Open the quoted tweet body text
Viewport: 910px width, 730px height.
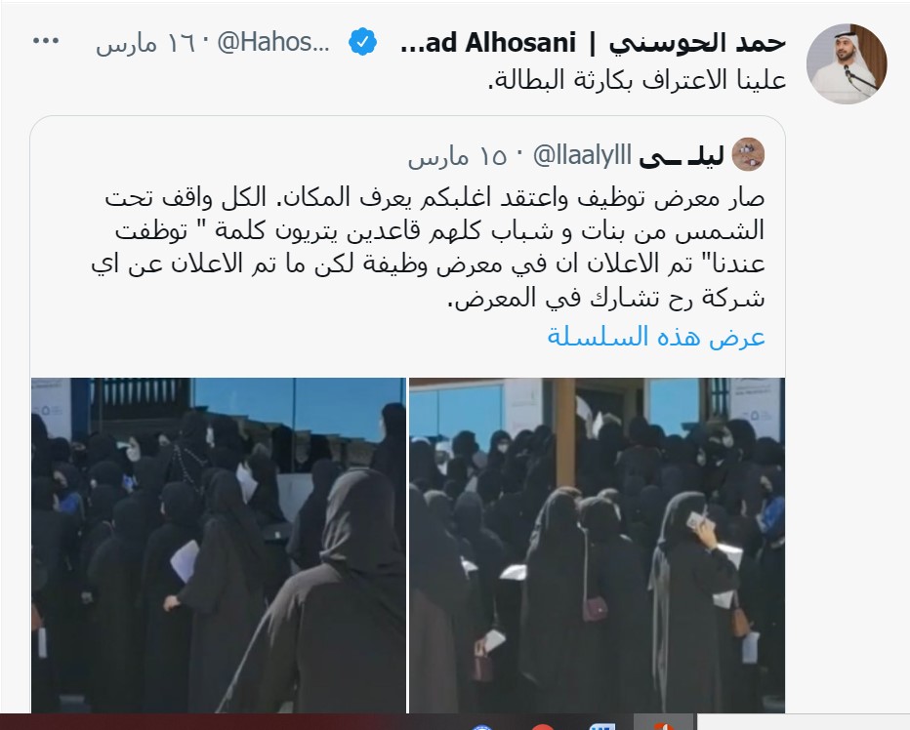click(x=428, y=248)
